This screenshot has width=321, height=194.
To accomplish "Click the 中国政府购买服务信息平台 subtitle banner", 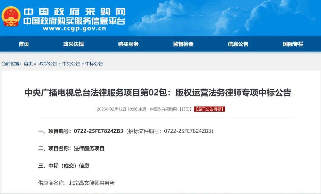I will [74, 21].
